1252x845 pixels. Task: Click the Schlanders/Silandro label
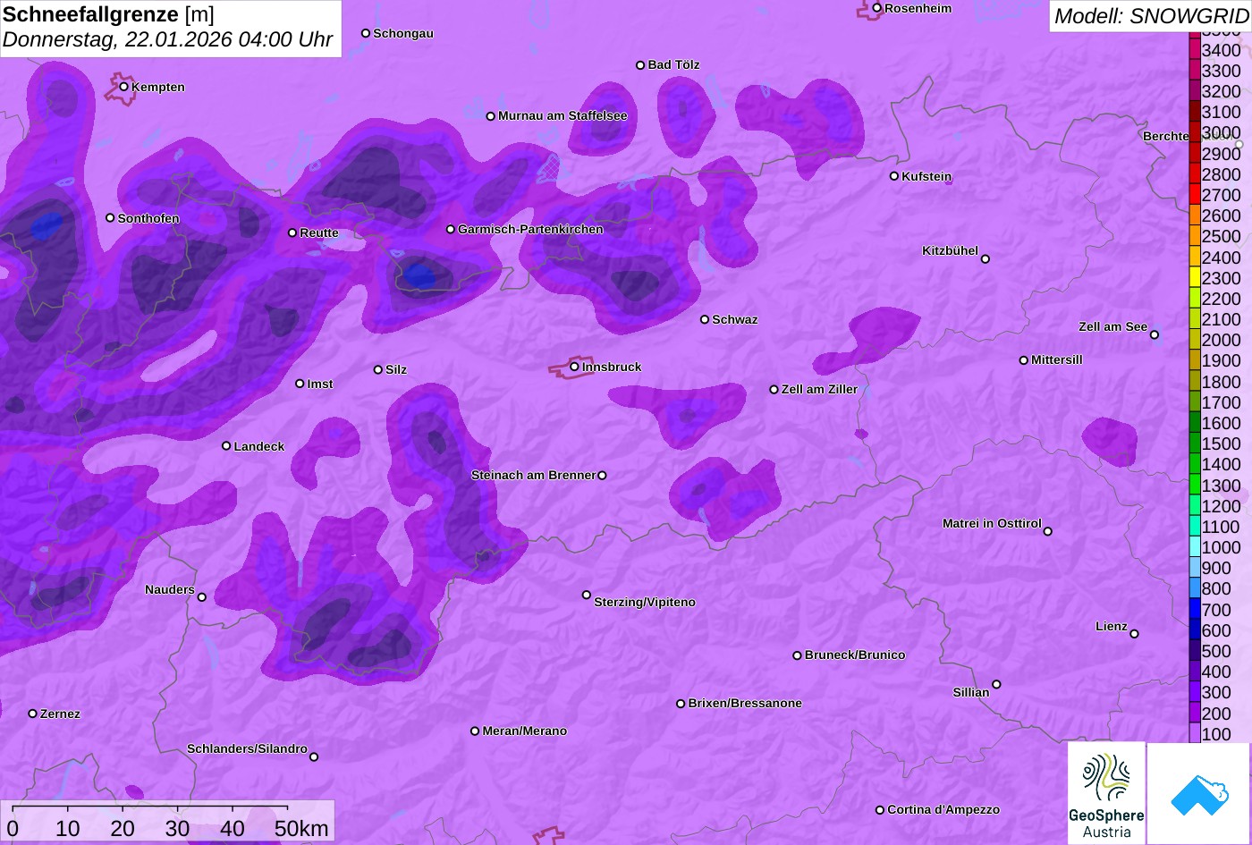[247, 748]
